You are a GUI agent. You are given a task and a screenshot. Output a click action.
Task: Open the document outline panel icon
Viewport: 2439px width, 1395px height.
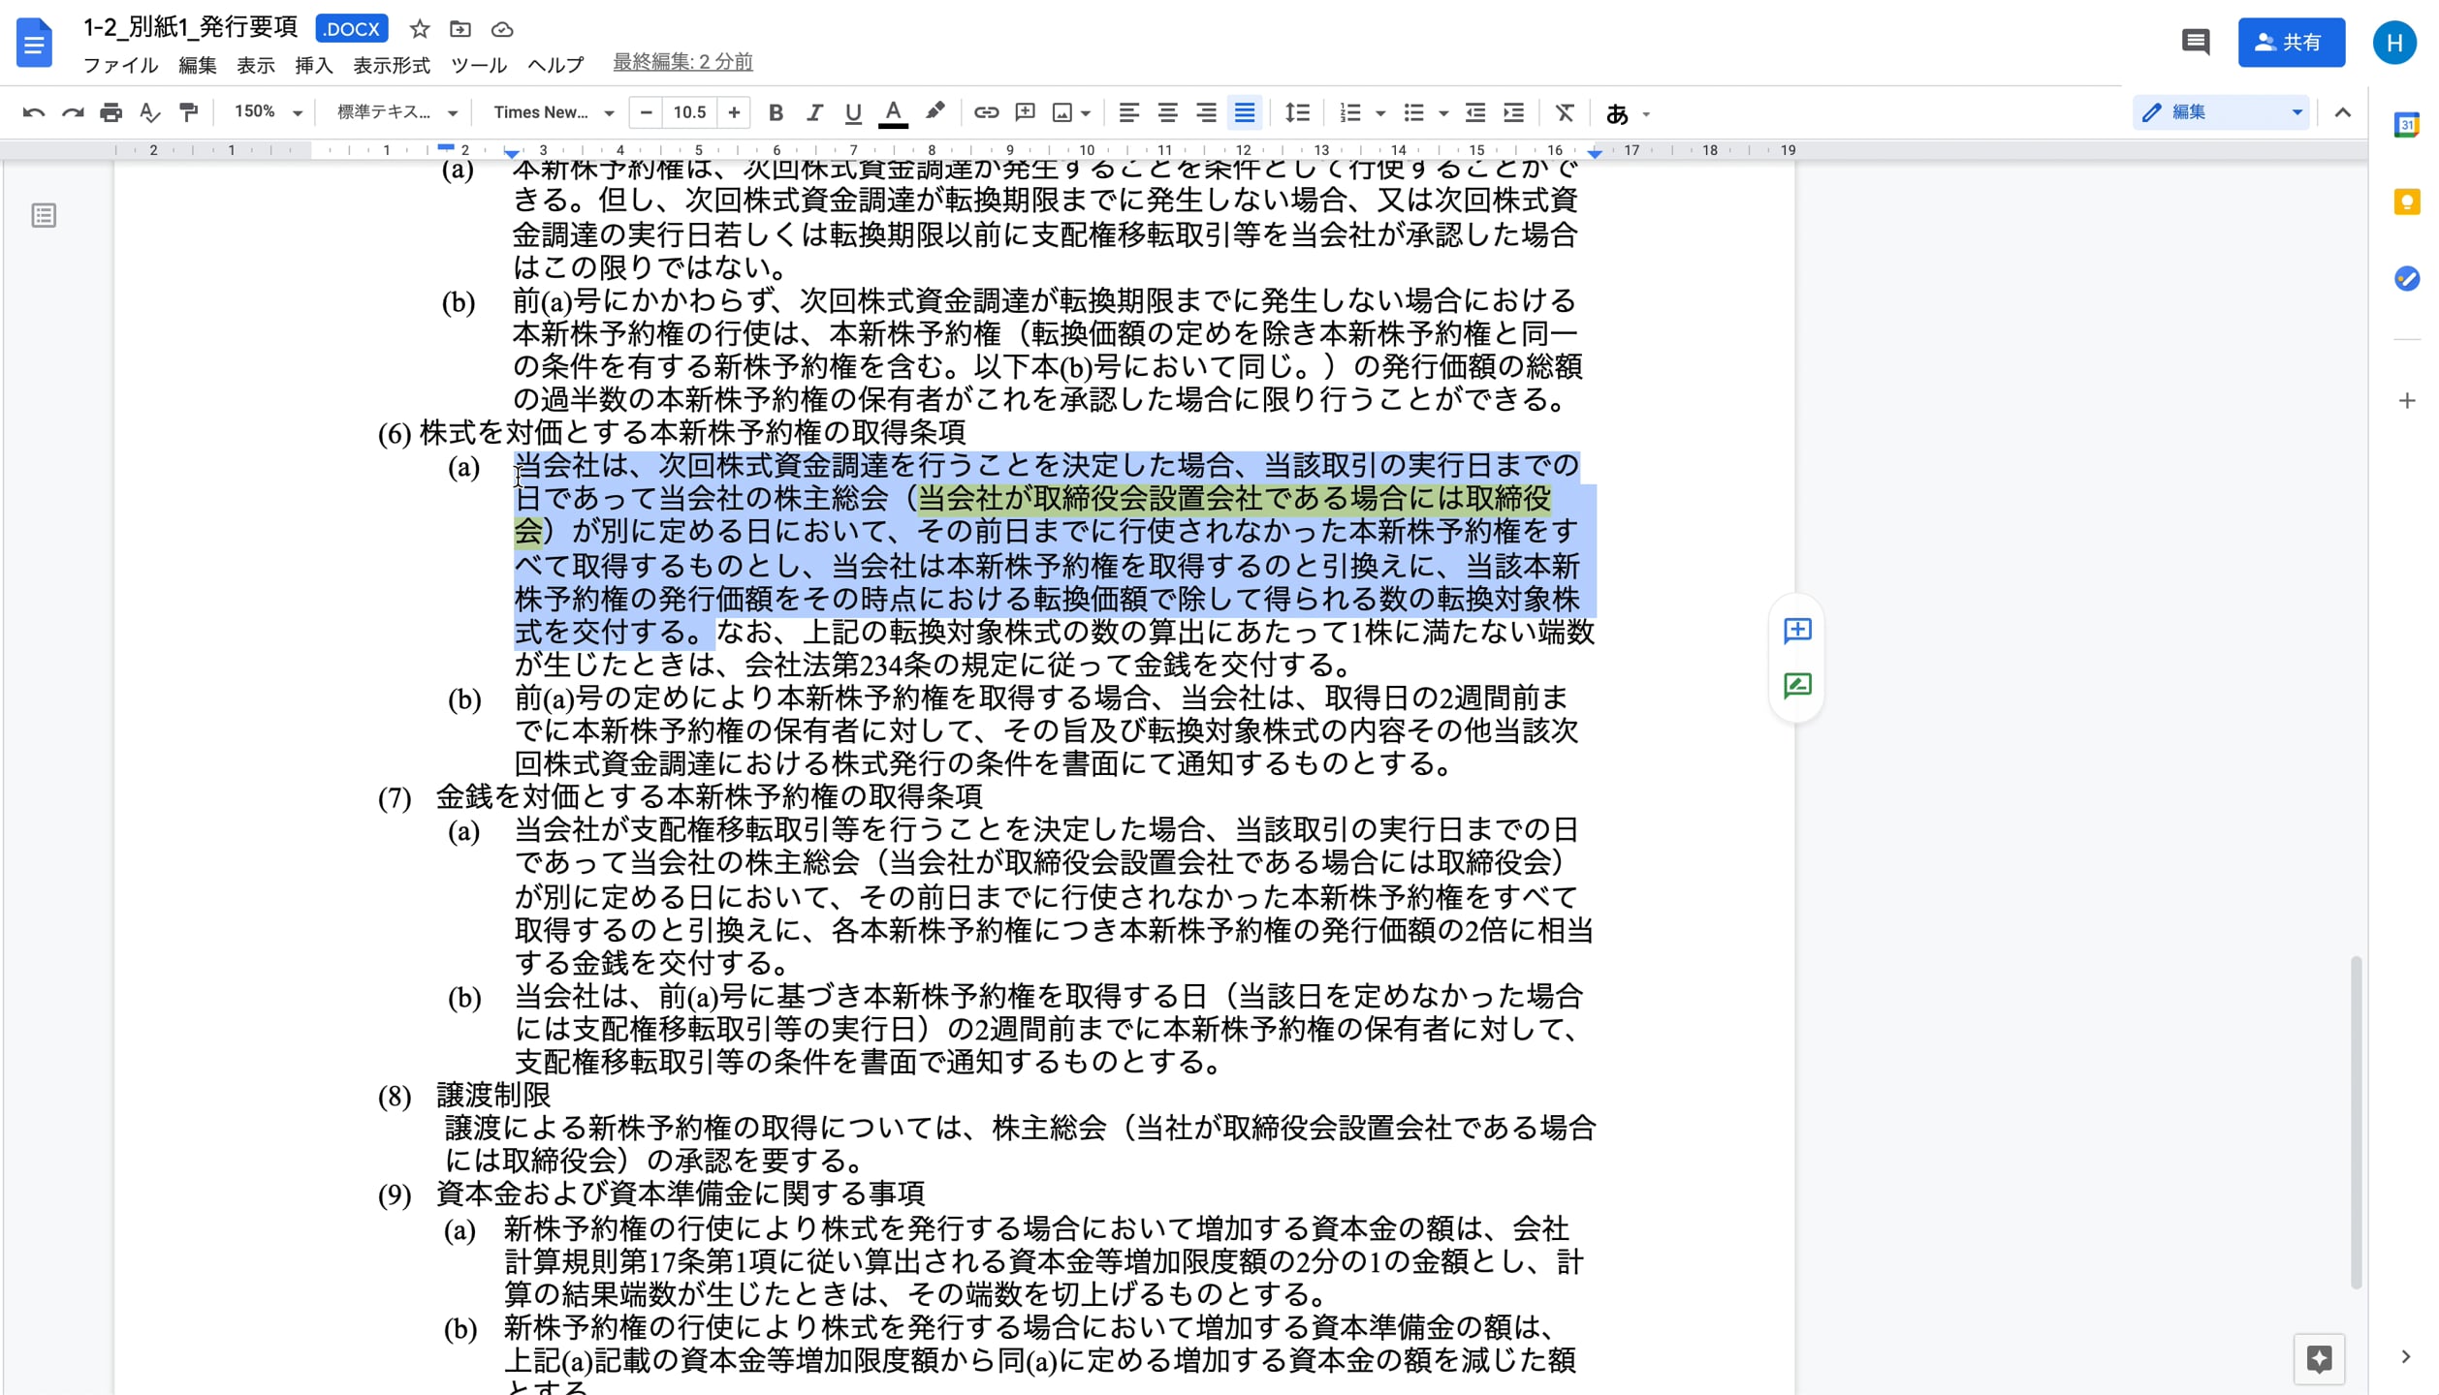click(x=44, y=215)
